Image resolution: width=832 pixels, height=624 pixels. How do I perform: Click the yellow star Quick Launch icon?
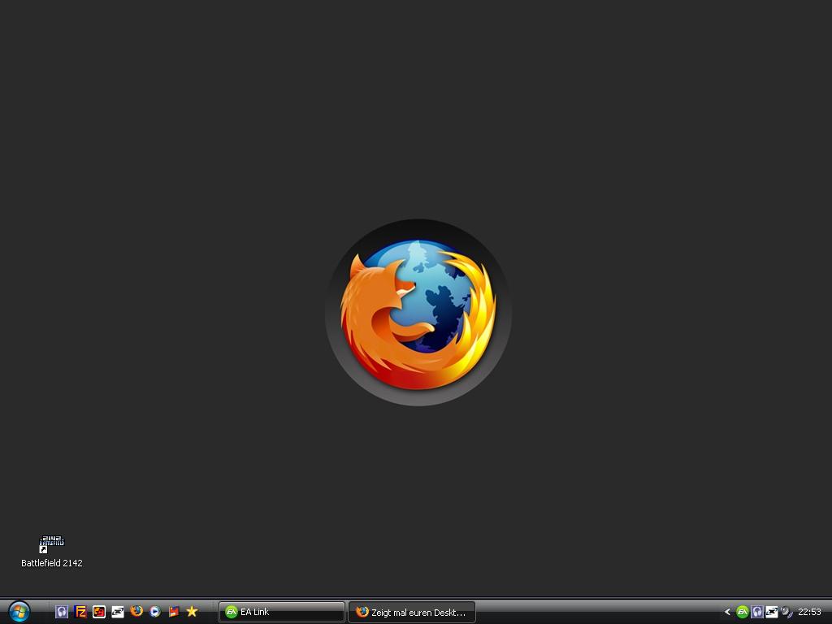point(192,612)
